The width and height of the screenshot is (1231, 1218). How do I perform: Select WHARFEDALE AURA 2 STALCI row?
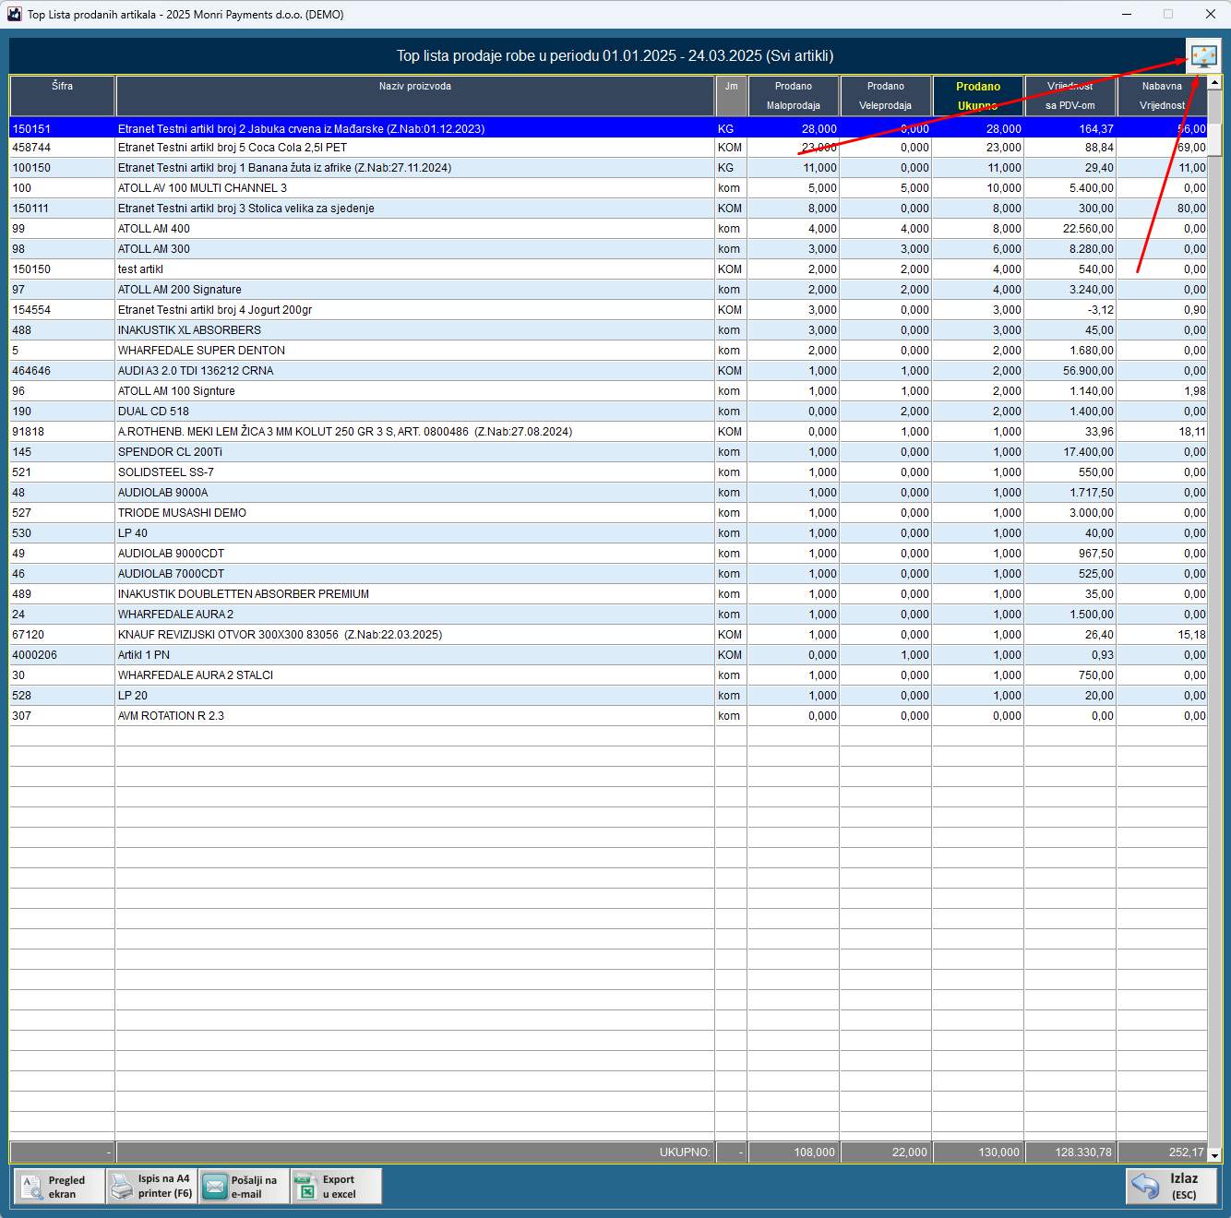point(608,675)
